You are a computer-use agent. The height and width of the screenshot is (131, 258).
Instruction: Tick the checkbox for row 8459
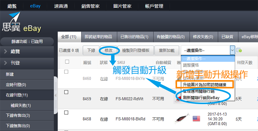click(66, 92)
